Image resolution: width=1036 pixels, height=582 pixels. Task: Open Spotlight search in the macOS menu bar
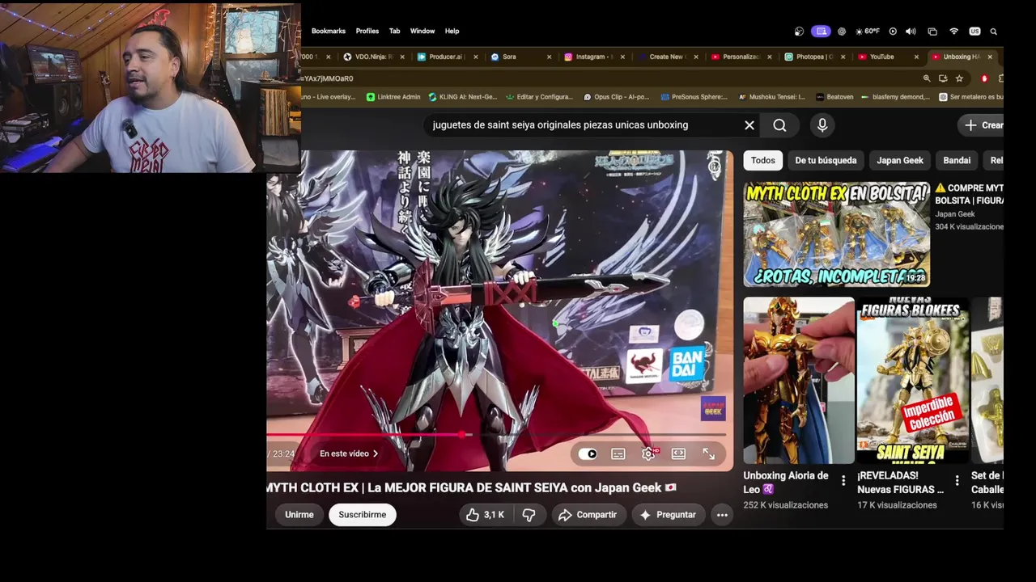pos(994,32)
